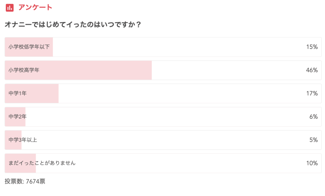Choose the 中学1年 option
The image size is (325, 196).
pos(18,94)
